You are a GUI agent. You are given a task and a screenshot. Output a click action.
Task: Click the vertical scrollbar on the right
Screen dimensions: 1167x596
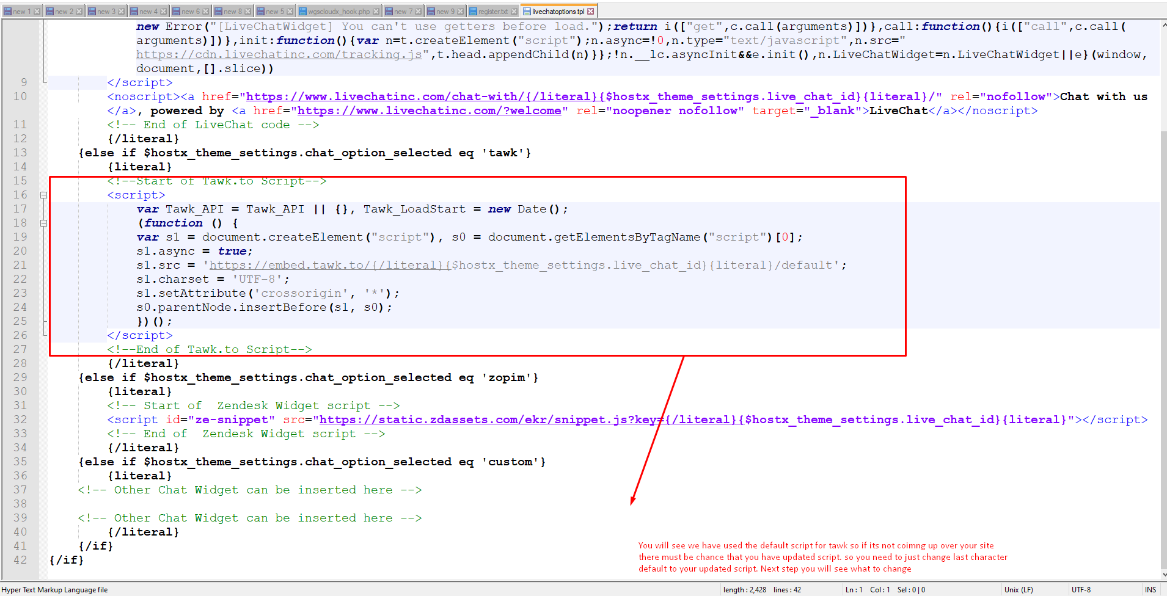tap(1163, 305)
